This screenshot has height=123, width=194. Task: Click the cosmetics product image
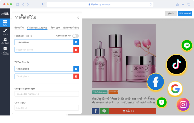click(124, 56)
